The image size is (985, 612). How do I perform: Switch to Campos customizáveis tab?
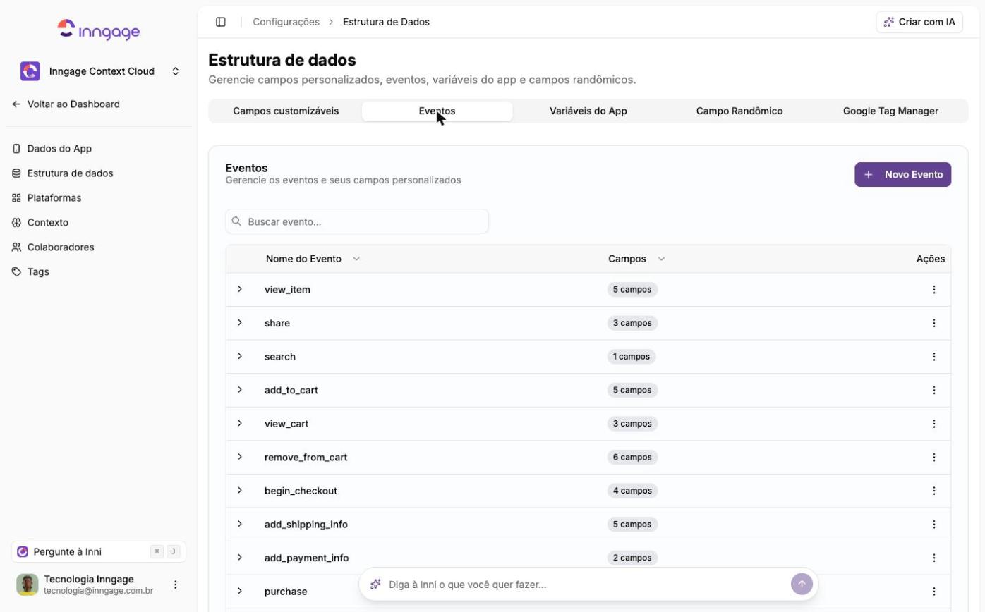click(286, 111)
